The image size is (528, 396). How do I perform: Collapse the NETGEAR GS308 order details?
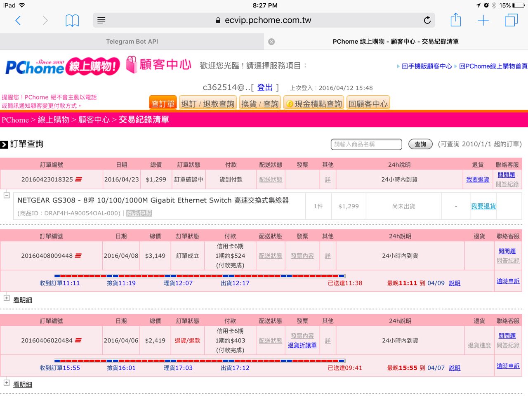point(7,195)
